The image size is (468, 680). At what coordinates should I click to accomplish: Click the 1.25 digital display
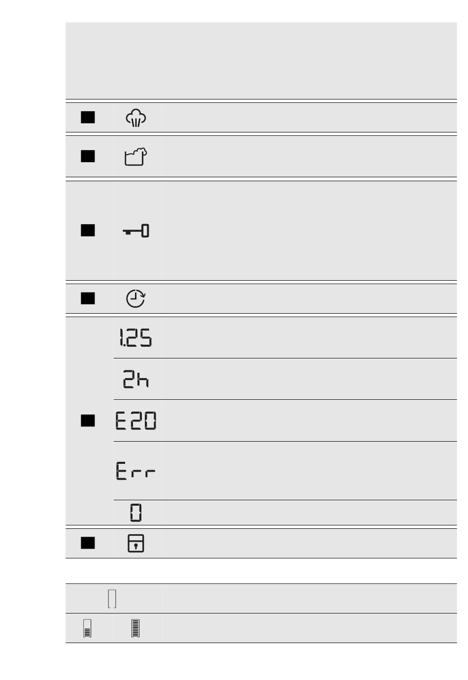coord(135,338)
